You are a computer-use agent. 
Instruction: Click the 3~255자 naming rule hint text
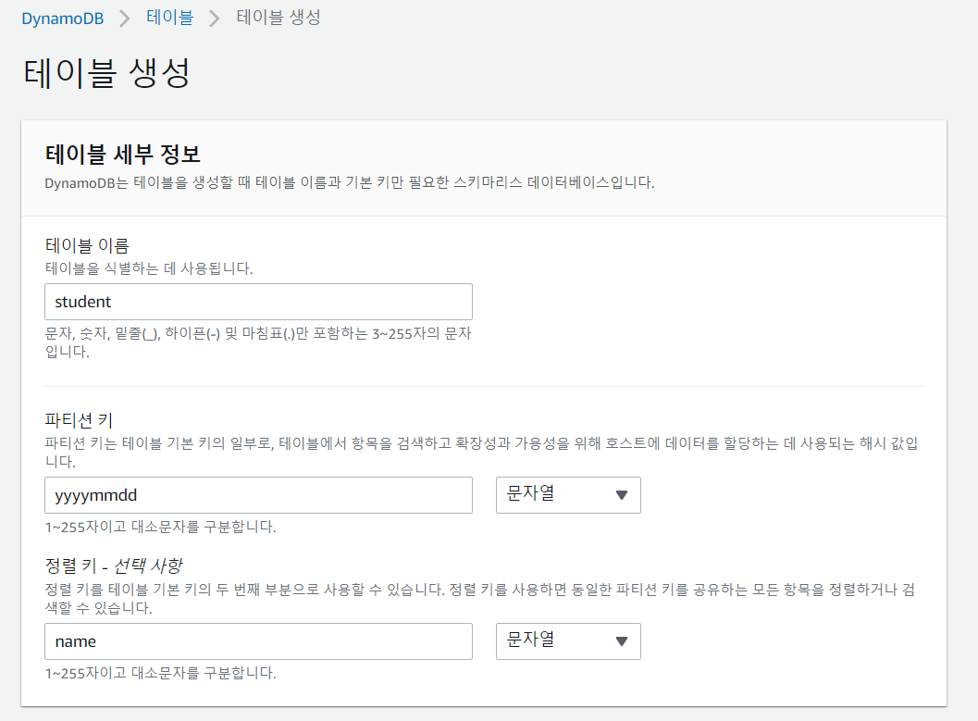point(258,342)
